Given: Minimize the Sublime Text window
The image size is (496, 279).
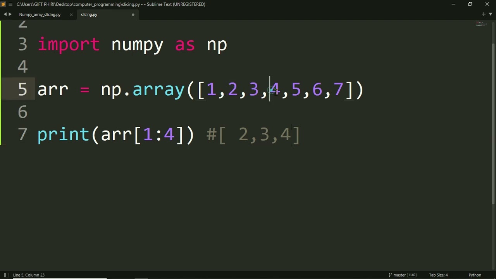Looking at the screenshot, I should click(x=453, y=4).
